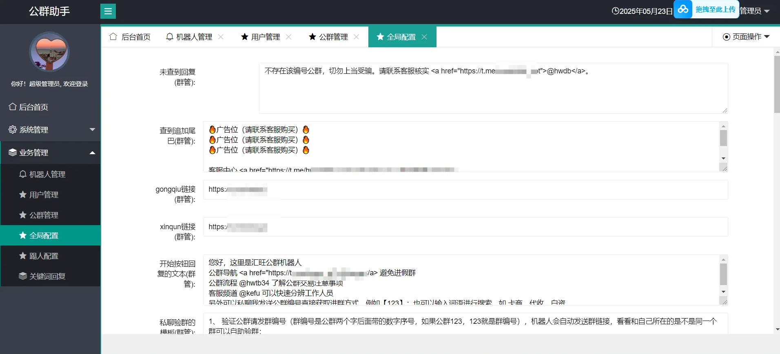Click the star icon beside sidebar 公群管理
This screenshot has width=780, height=354.
23,215
